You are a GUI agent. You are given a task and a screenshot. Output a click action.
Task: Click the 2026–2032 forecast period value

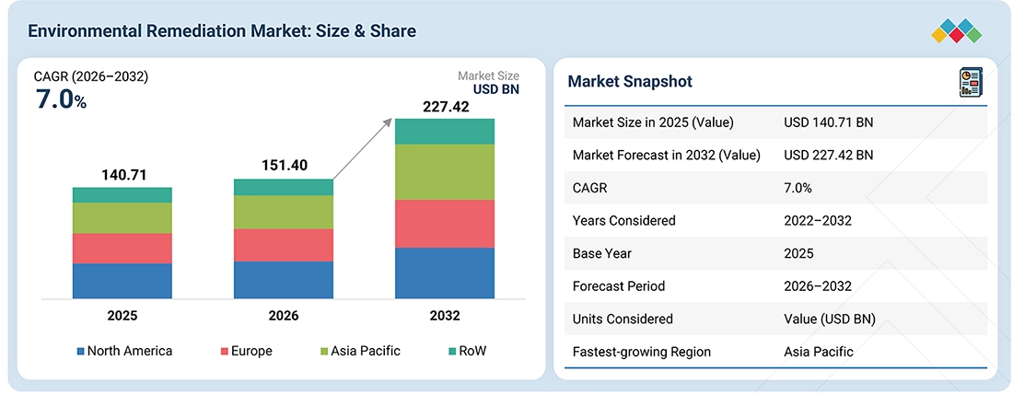pyautogui.click(x=817, y=286)
